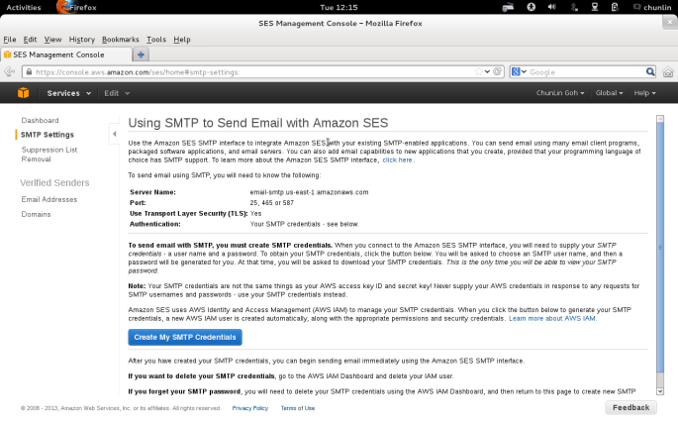Click the padlock site identity icon
This screenshot has height=424, width=678.
(x=29, y=71)
